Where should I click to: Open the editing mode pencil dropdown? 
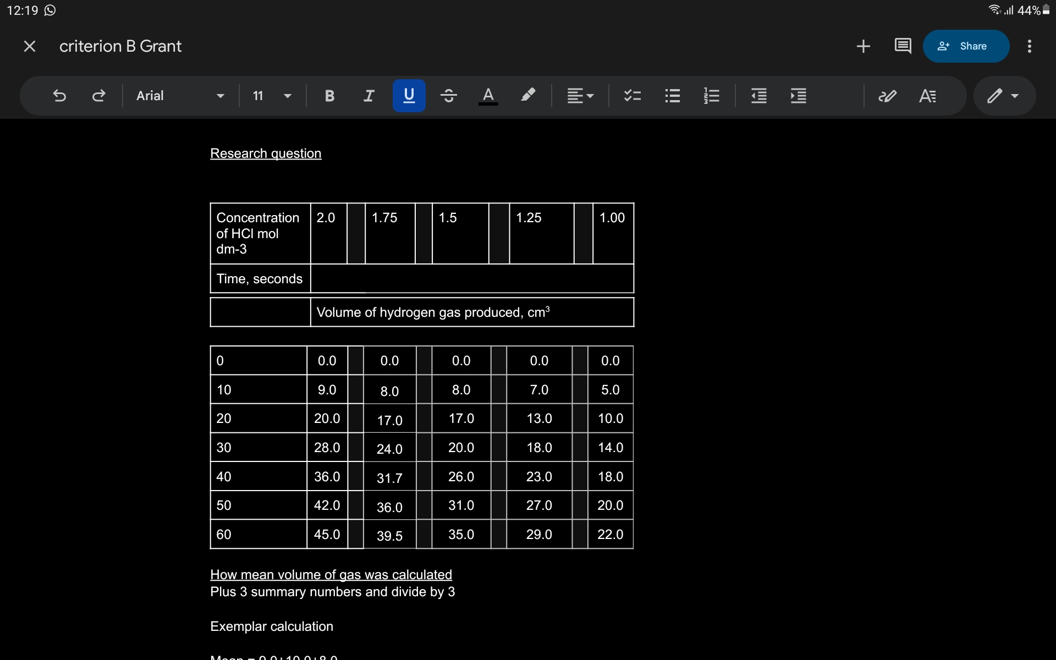(1004, 96)
